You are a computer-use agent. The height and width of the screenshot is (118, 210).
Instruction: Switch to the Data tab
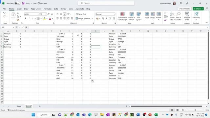[56, 9]
